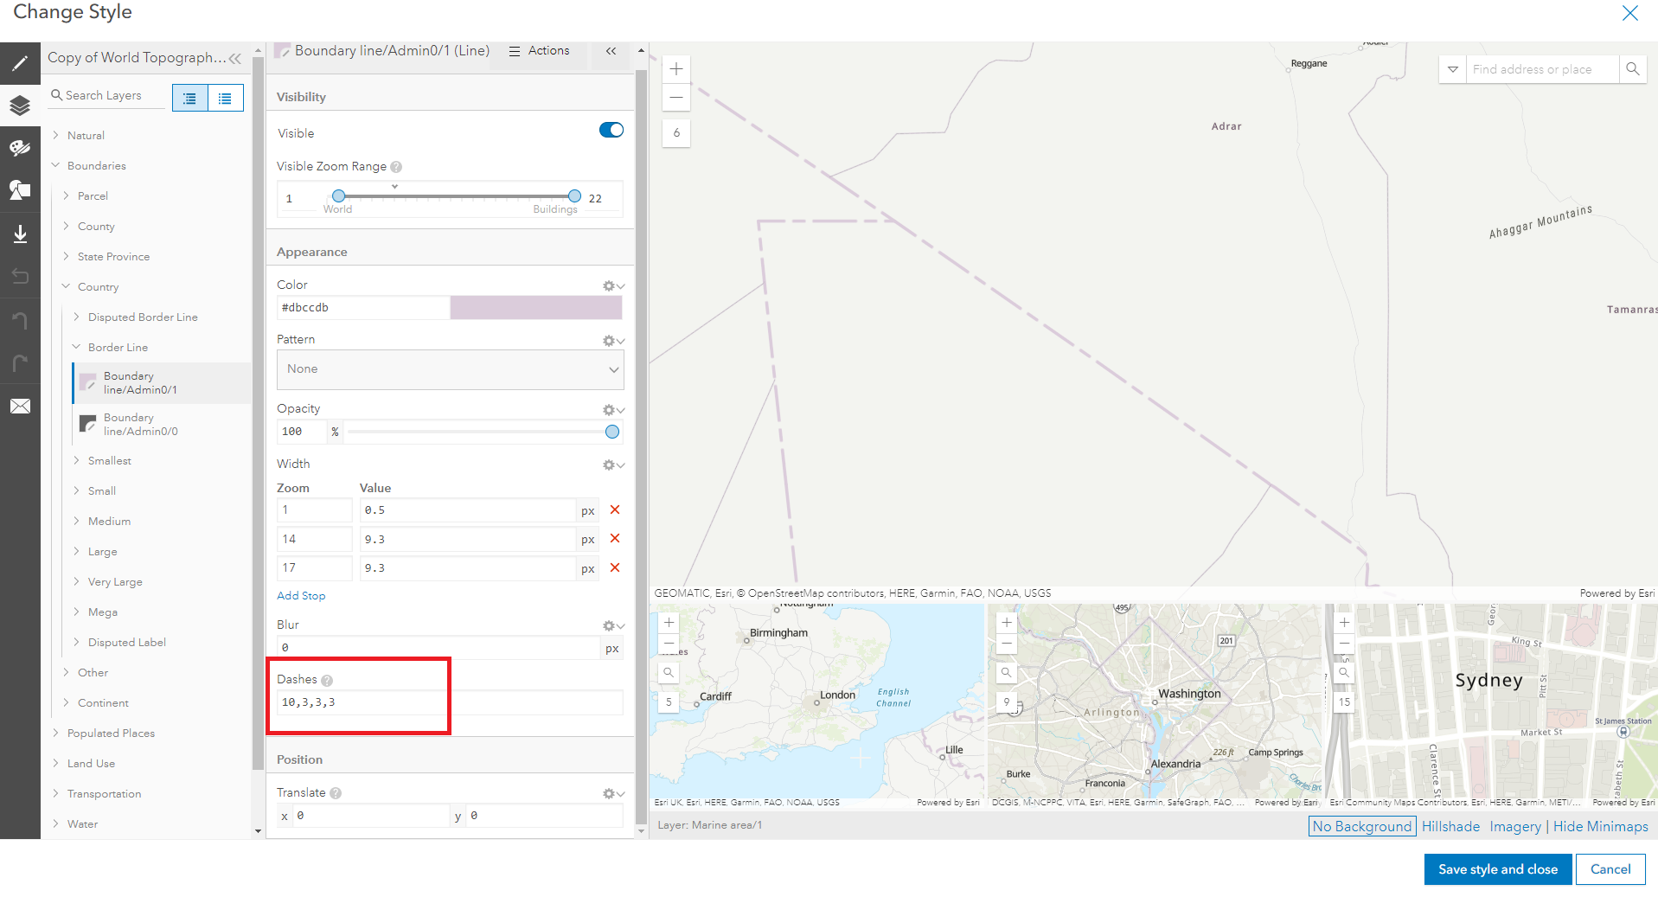Screen dimensions: 1658x897
Task: Click the search magnifier in Find address bar
Action: click(x=1633, y=69)
